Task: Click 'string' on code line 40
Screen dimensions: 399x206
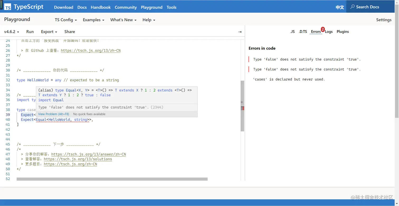Action: pos(81,120)
